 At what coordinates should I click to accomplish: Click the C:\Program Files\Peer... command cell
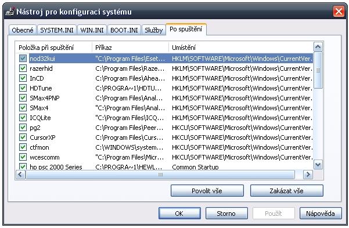point(129,128)
